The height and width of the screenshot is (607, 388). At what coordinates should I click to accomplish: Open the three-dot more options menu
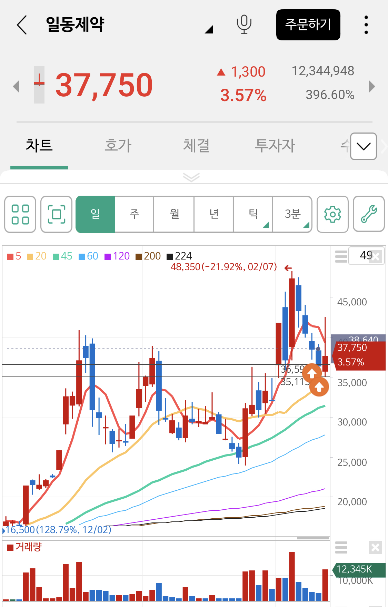[366, 25]
